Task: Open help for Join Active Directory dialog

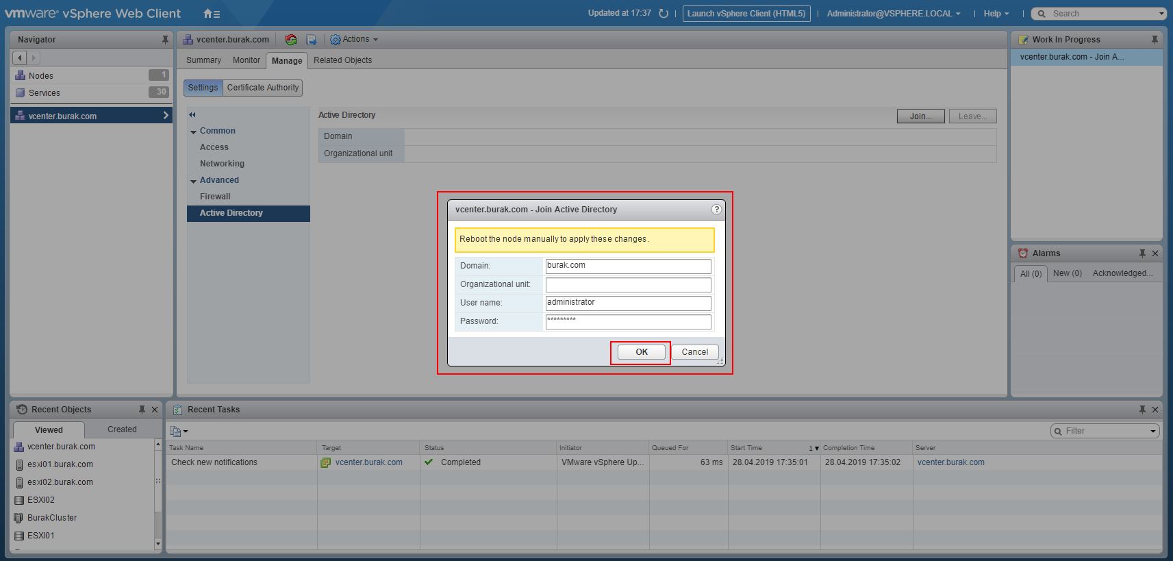Action: [716, 210]
